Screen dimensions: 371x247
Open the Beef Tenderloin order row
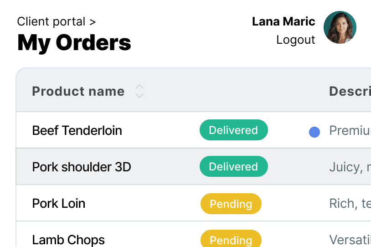[x=193, y=130]
